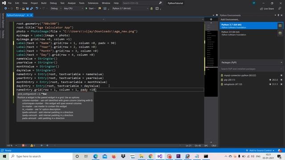Open the Edit menu
The height and width of the screenshot is (160, 285).
17,3
